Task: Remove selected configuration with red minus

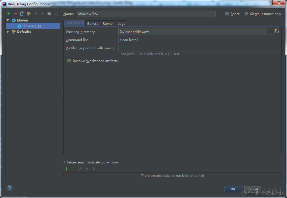Action: tap(15, 14)
